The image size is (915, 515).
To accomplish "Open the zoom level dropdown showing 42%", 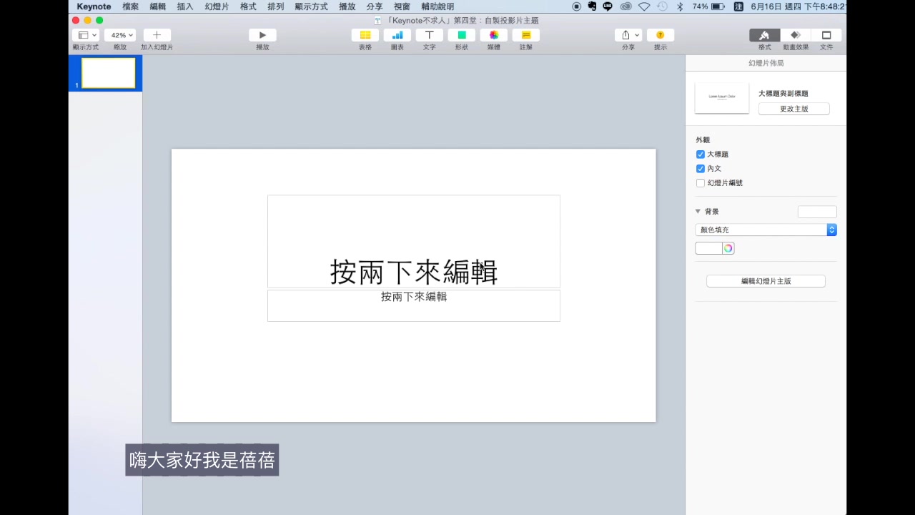I will (x=119, y=34).
